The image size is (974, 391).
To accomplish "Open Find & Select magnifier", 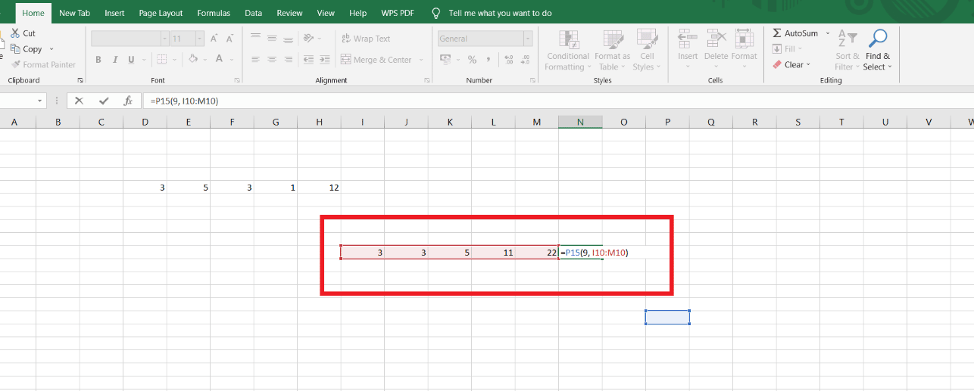I will coord(878,51).
